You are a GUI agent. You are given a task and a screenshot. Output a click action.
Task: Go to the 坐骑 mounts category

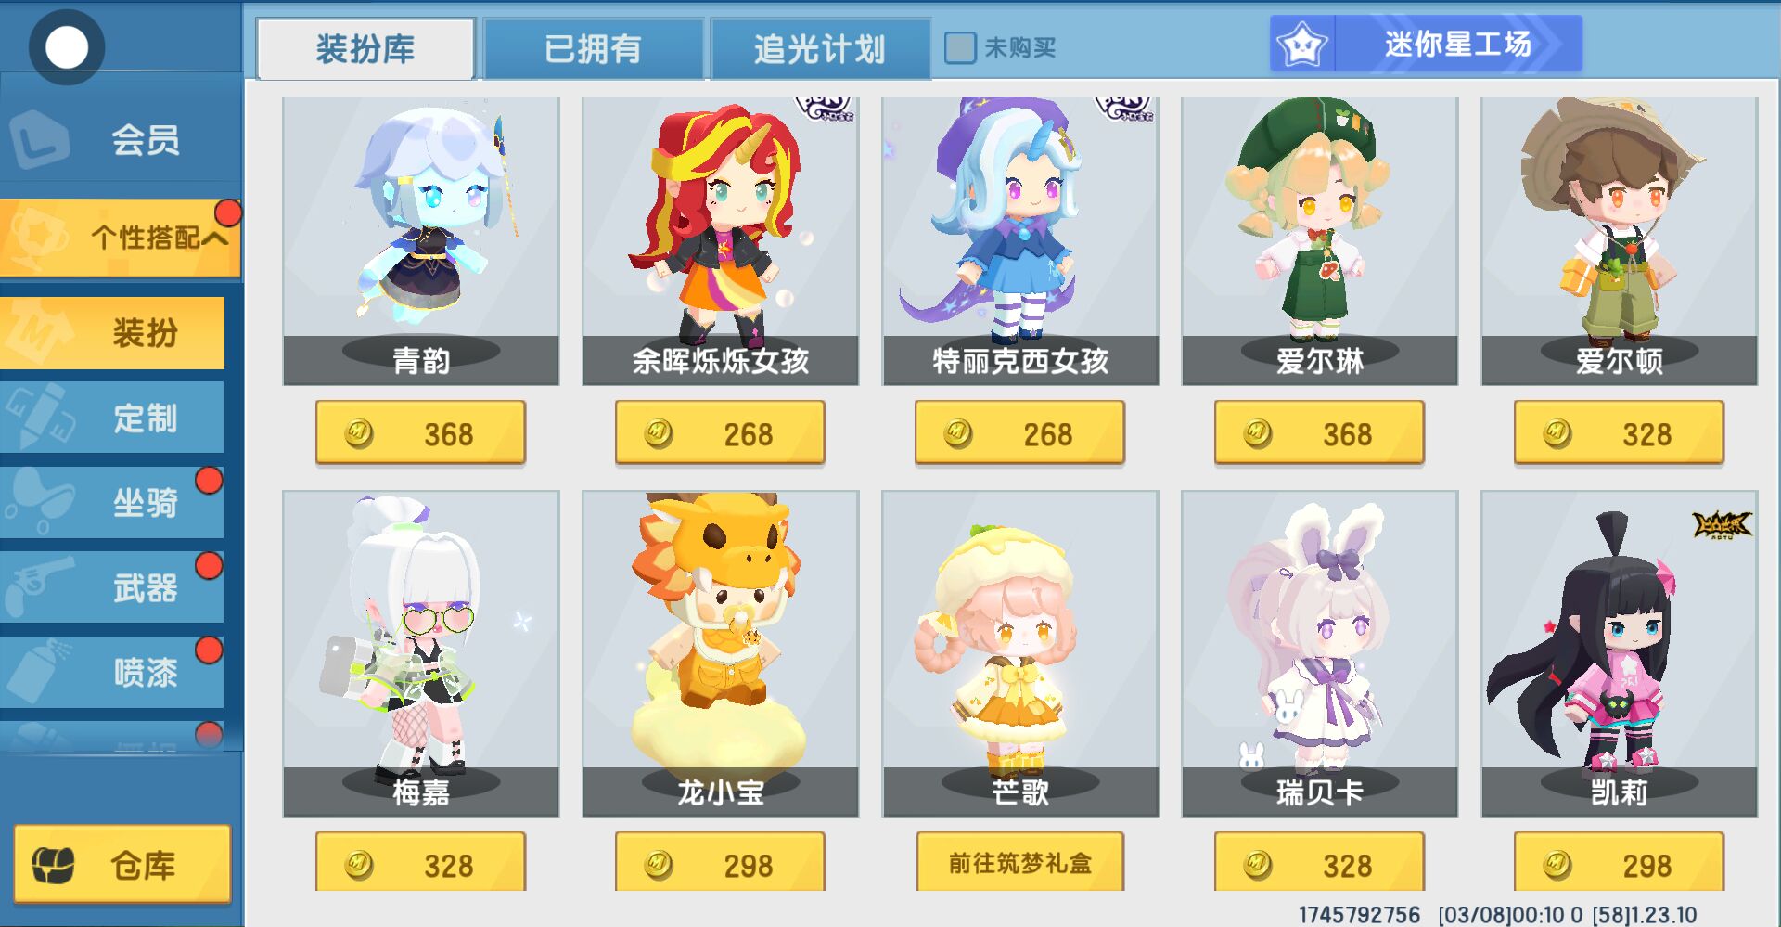coord(112,503)
